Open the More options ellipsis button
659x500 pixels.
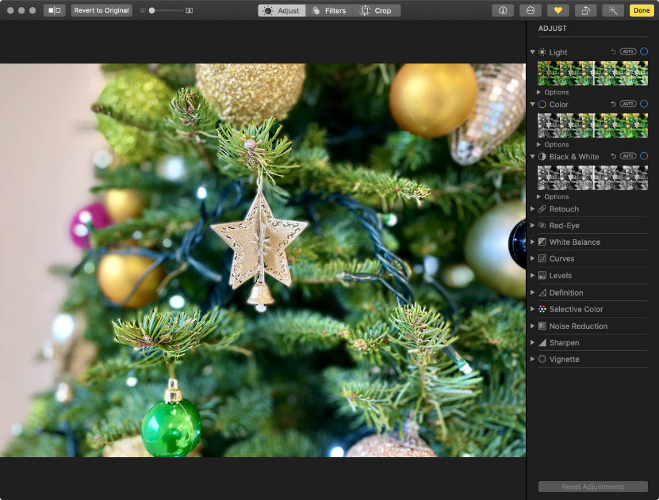[530, 10]
